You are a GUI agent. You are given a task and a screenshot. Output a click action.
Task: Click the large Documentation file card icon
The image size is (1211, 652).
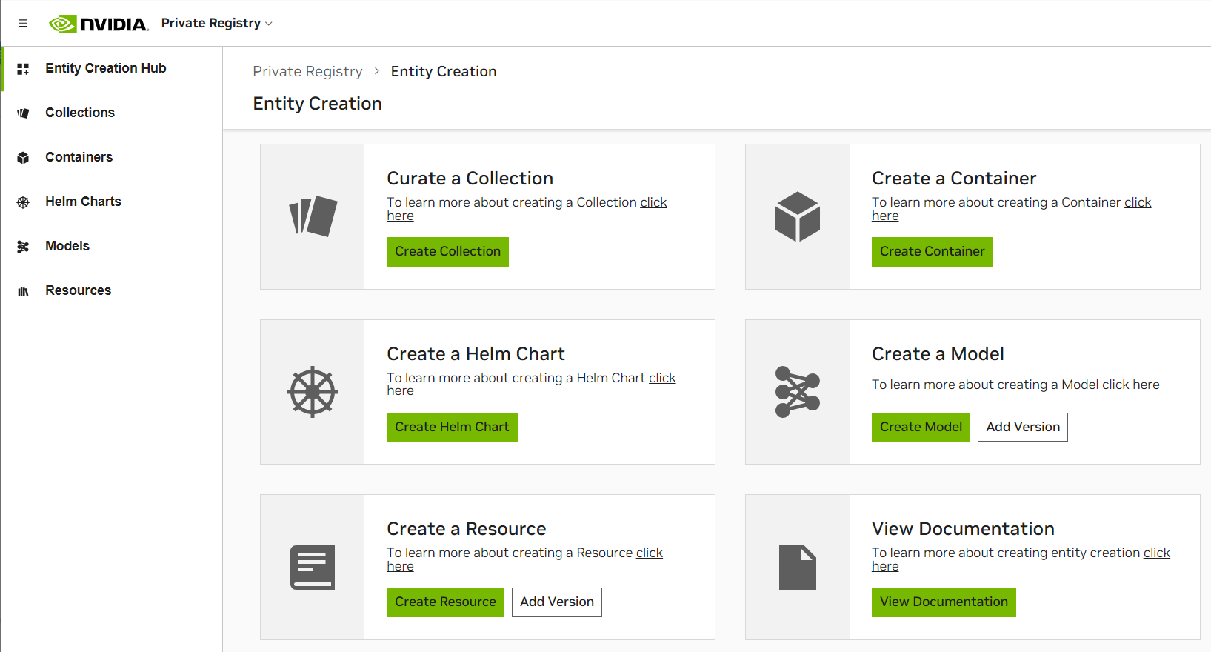coord(798,568)
